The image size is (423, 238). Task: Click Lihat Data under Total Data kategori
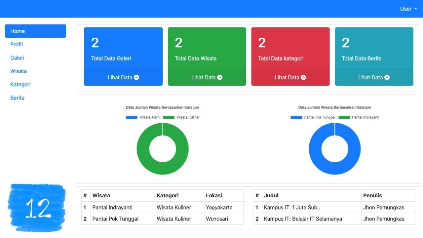(x=290, y=77)
